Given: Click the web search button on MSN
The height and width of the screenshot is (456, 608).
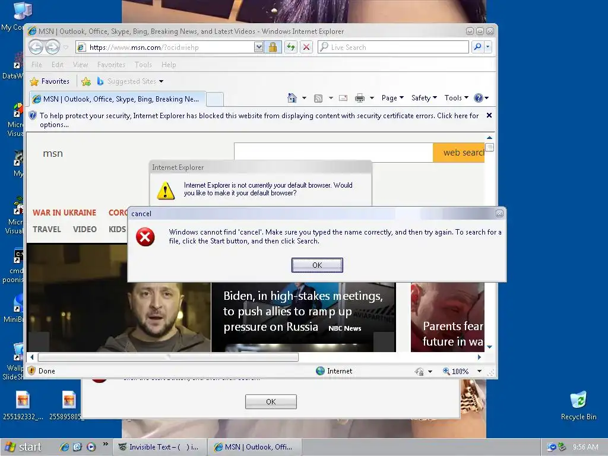Looking at the screenshot, I should (459, 153).
